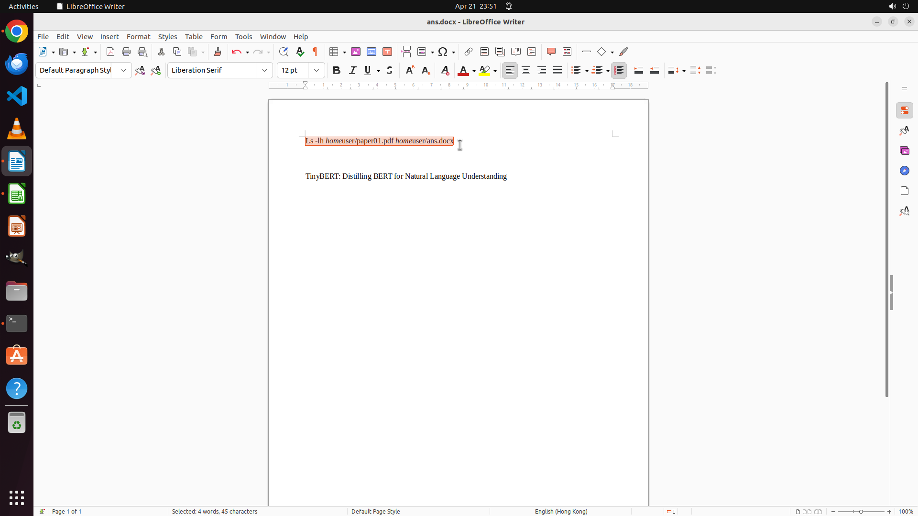Open Terminal from the Ubuntu dock
This screenshot has height=516, width=918.
click(x=17, y=323)
